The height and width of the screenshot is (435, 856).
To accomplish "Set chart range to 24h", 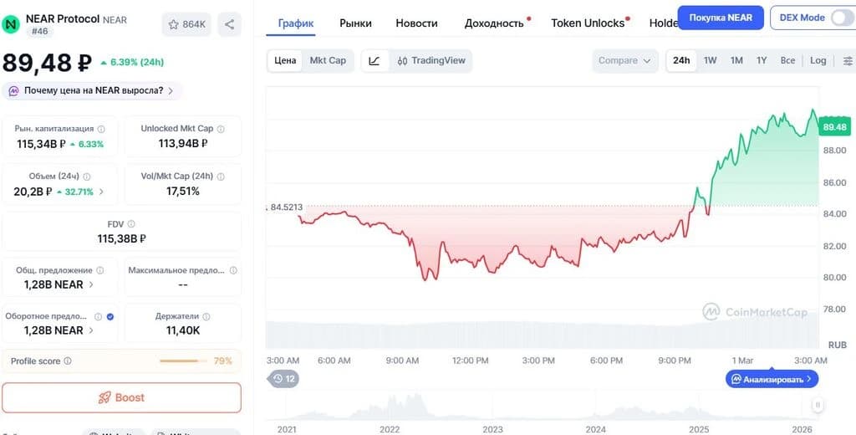I will point(681,61).
